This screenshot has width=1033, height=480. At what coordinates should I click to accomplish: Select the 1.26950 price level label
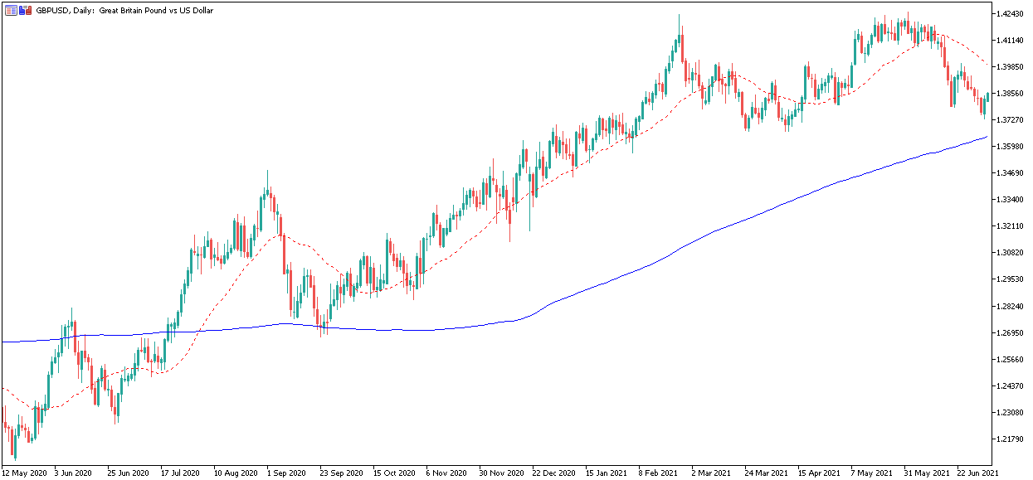click(x=1010, y=332)
